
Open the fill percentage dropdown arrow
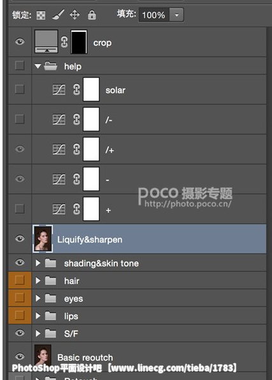click(176, 15)
